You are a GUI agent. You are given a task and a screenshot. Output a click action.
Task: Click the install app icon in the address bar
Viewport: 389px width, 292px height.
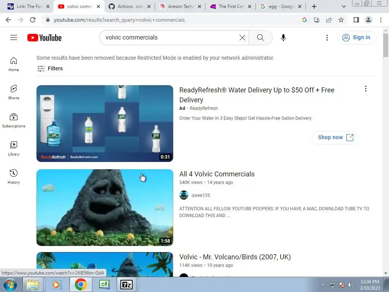tap(317, 20)
